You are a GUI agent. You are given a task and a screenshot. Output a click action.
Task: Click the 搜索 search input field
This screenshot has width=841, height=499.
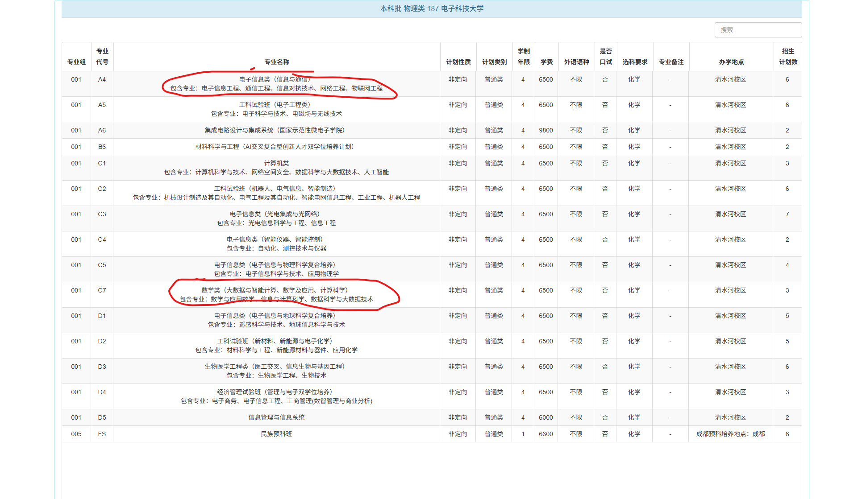pyautogui.click(x=758, y=30)
